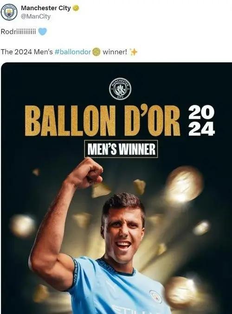Select the Manchester City display name
The width and height of the screenshot is (232, 314).
(45, 8)
